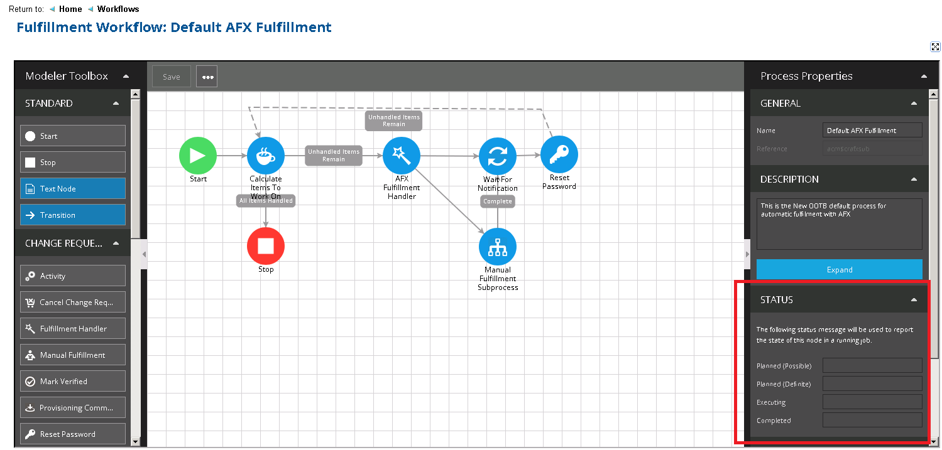942x450 pixels.
Task: Click the Wait For Notification node
Action: click(498, 156)
